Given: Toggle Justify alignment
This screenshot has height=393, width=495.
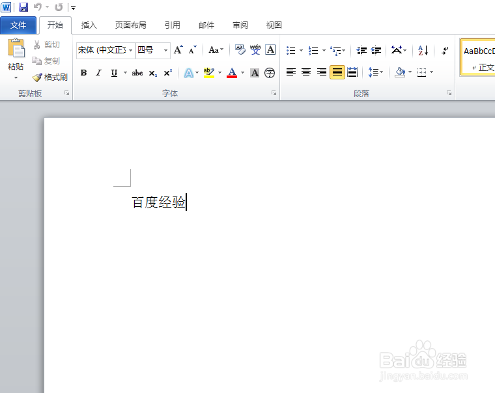Looking at the screenshot, I should point(337,72).
